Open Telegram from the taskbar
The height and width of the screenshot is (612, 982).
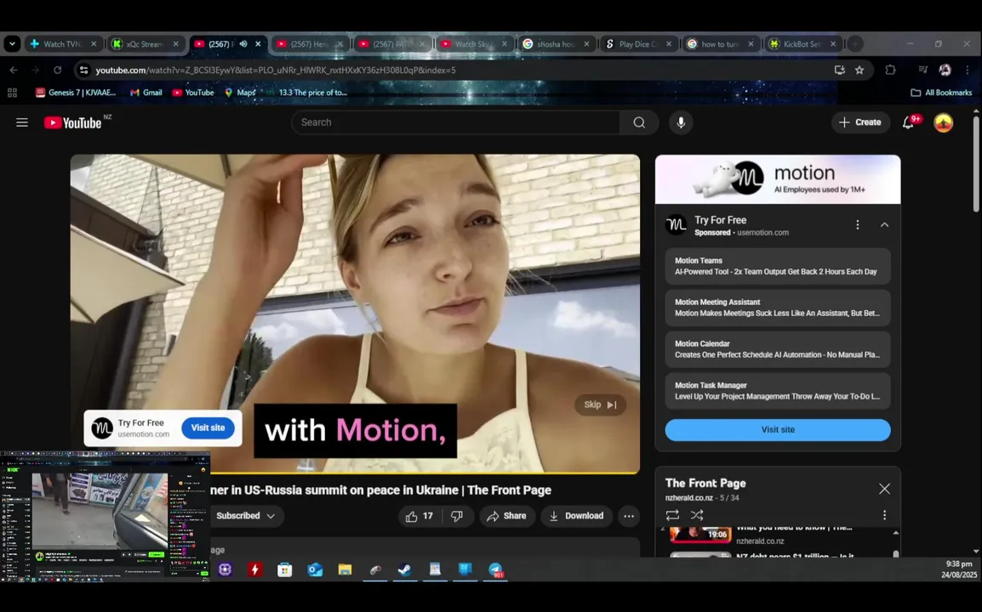point(495,569)
